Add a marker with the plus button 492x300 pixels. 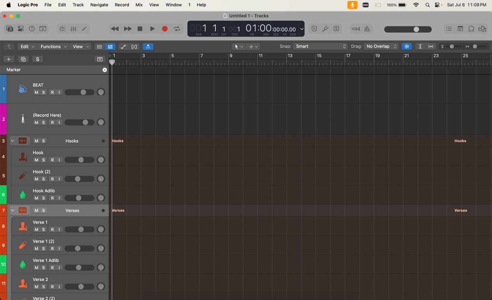coord(105,70)
